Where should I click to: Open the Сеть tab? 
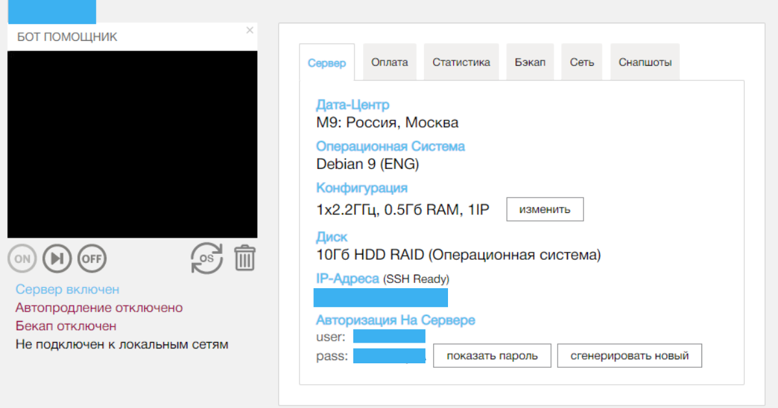click(x=581, y=61)
